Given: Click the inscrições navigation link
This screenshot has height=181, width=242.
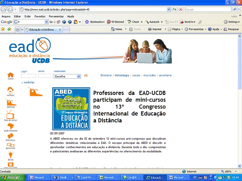Looking at the screenshot, I should coord(149,75).
